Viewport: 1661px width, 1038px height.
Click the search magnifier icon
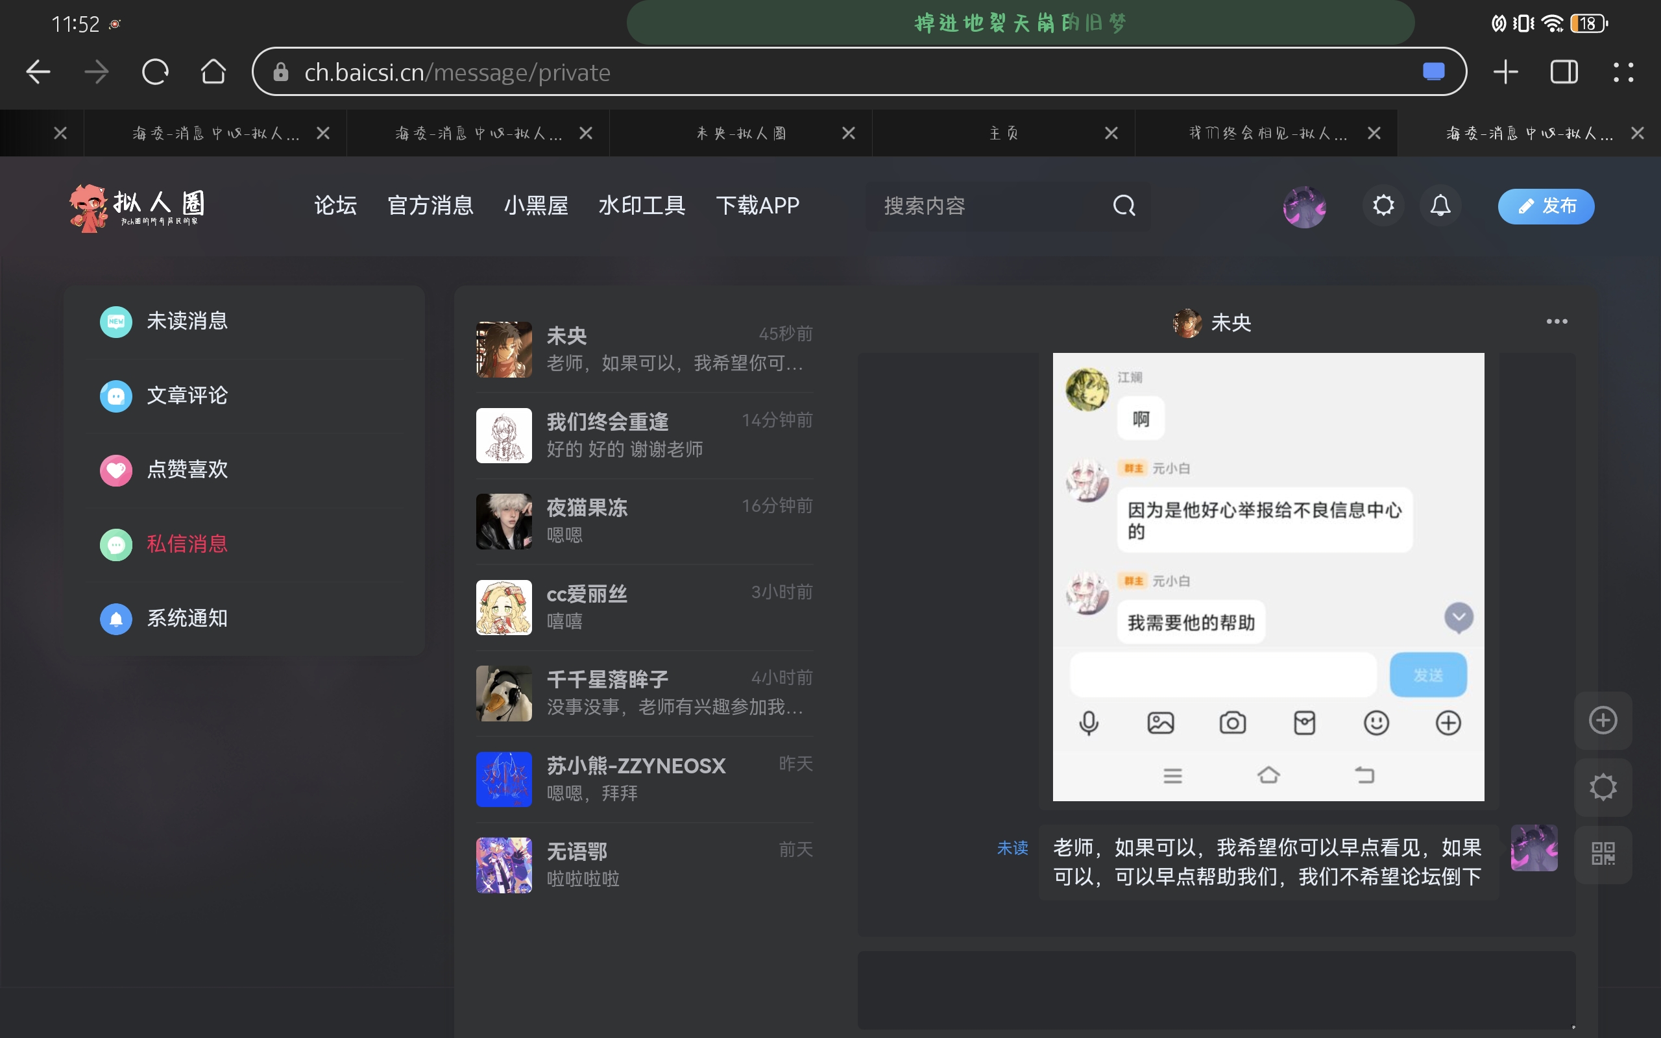(1122, 205)
